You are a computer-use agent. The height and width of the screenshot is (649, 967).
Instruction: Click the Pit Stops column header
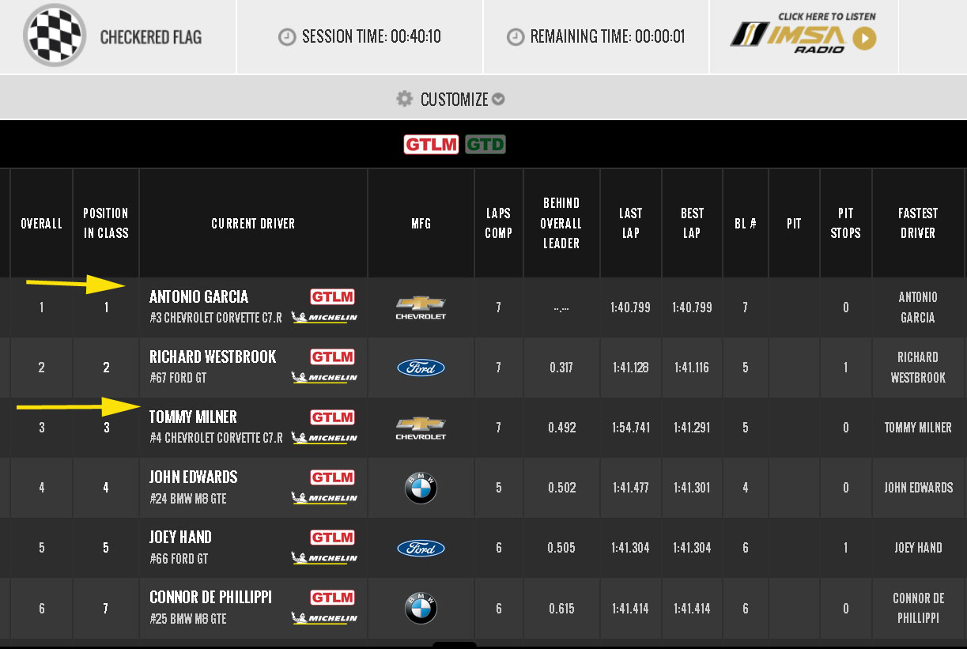click(845, 223)
